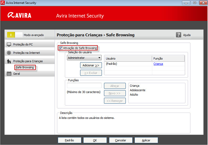Open Proteção na Internet section

tap(30, 53)
